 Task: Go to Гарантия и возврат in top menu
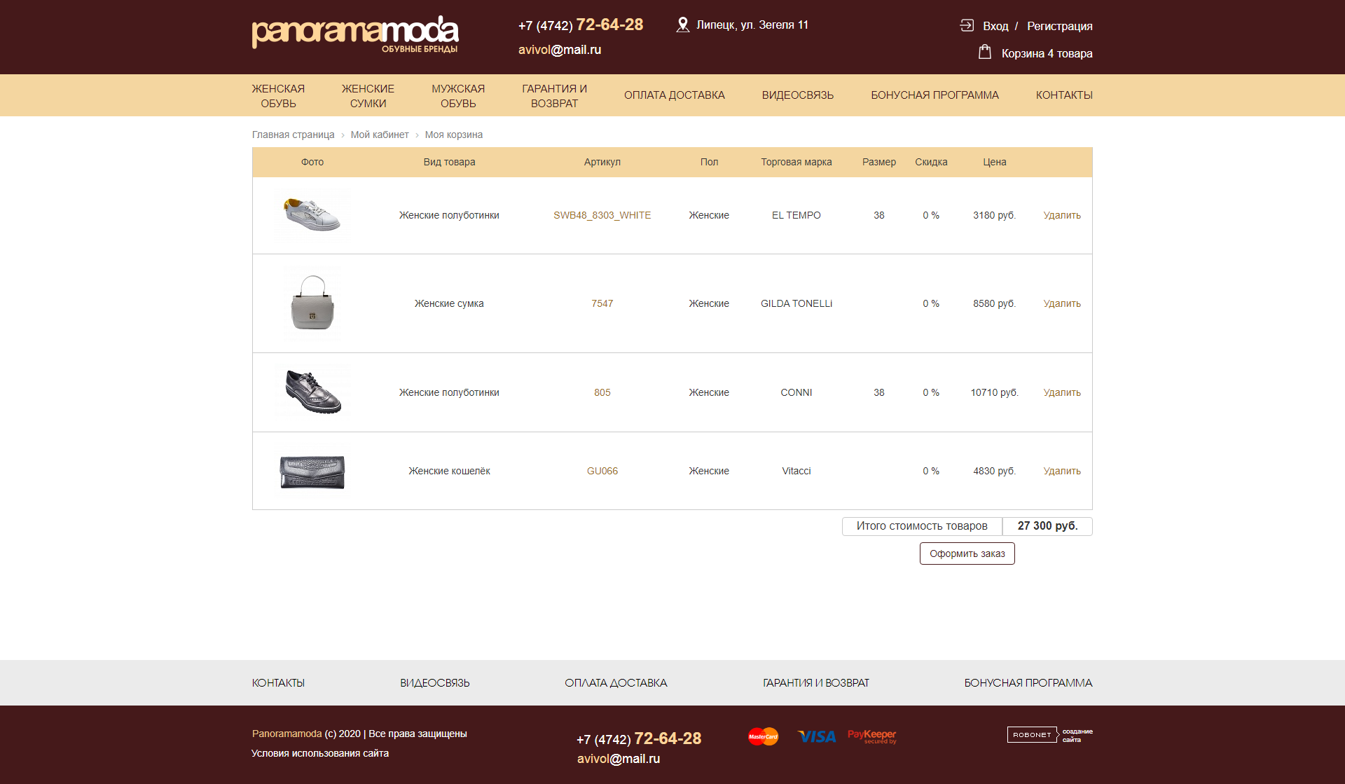(554, 96)
